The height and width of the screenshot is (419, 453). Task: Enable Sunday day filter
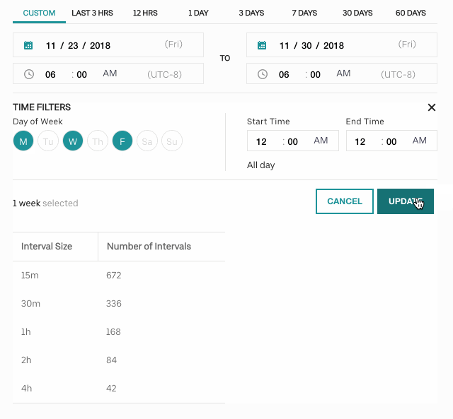coord(172,141)
